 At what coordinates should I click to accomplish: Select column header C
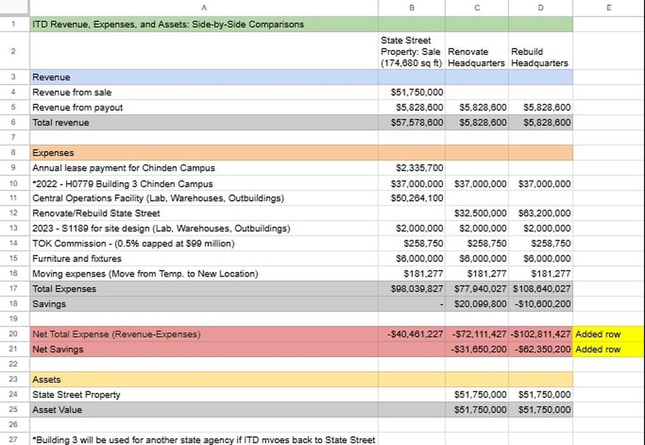[x=477, y=8]
